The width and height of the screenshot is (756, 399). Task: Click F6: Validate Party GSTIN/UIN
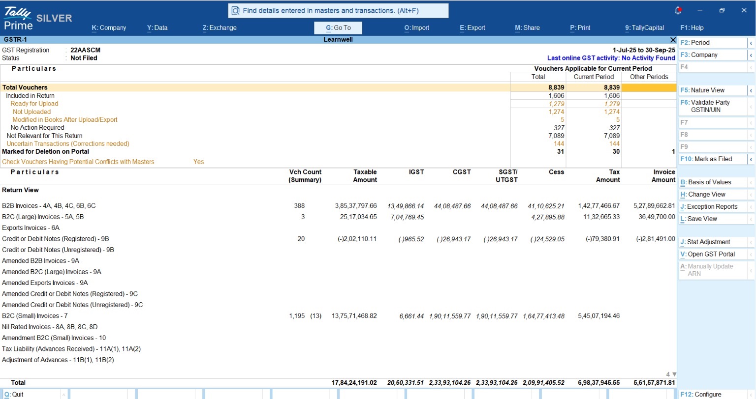click(713, 106)
